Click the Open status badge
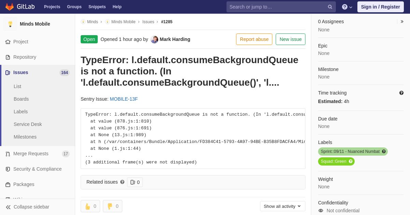 point(89,39)
